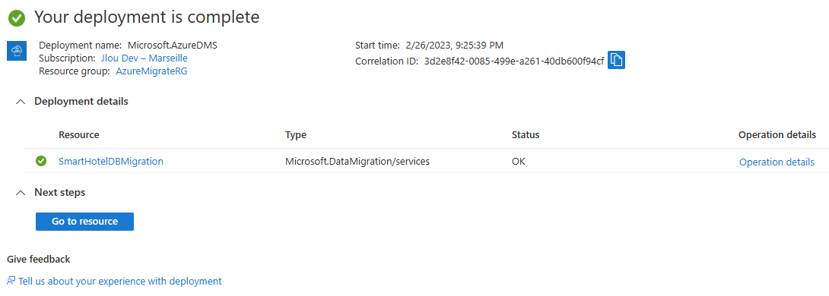Click the Type column header
This screenshot has height=296, width=829.
tap(296, 135)
